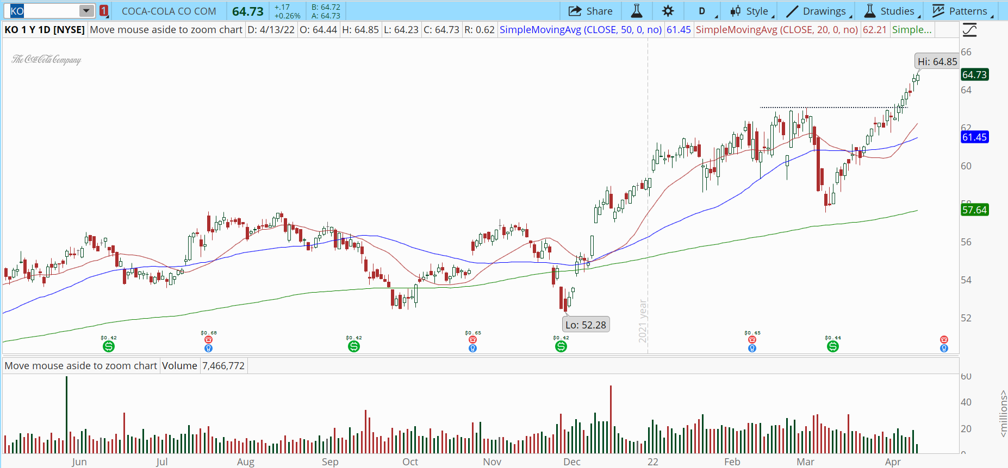
Task: Click the Jun label on the time axis
Action: (x=79, y=462)
